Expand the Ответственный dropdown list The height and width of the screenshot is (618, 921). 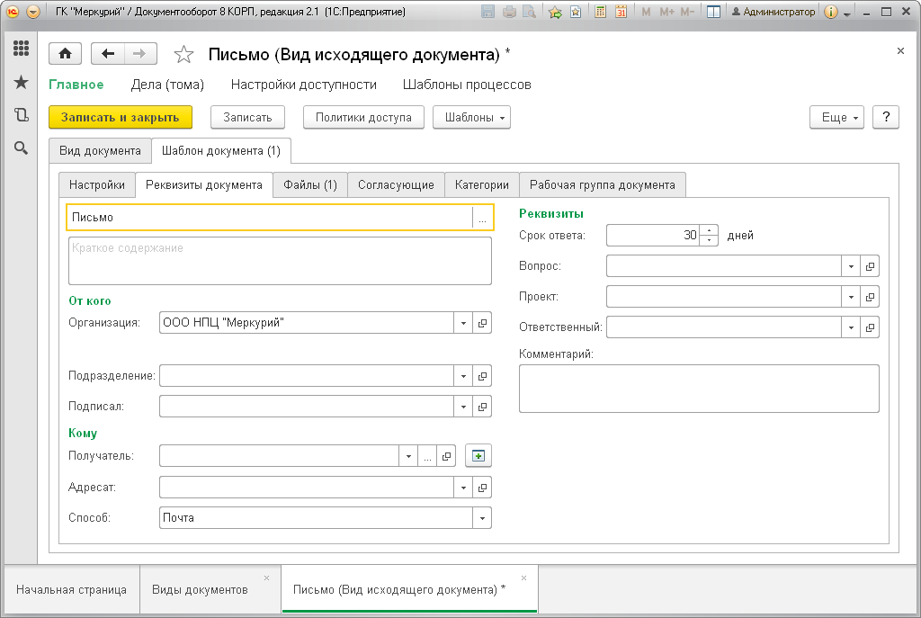pos(851,327)
